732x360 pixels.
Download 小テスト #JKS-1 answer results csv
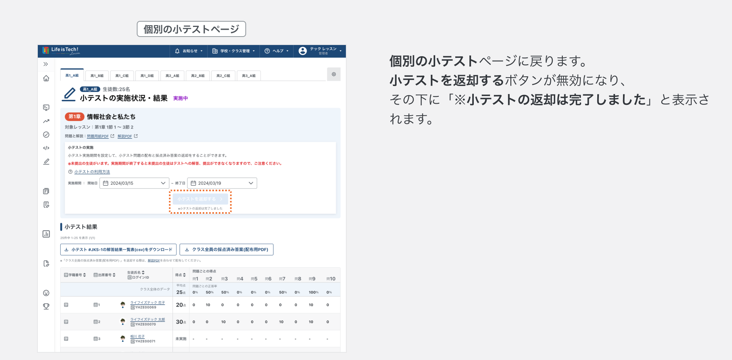[118, 250]
